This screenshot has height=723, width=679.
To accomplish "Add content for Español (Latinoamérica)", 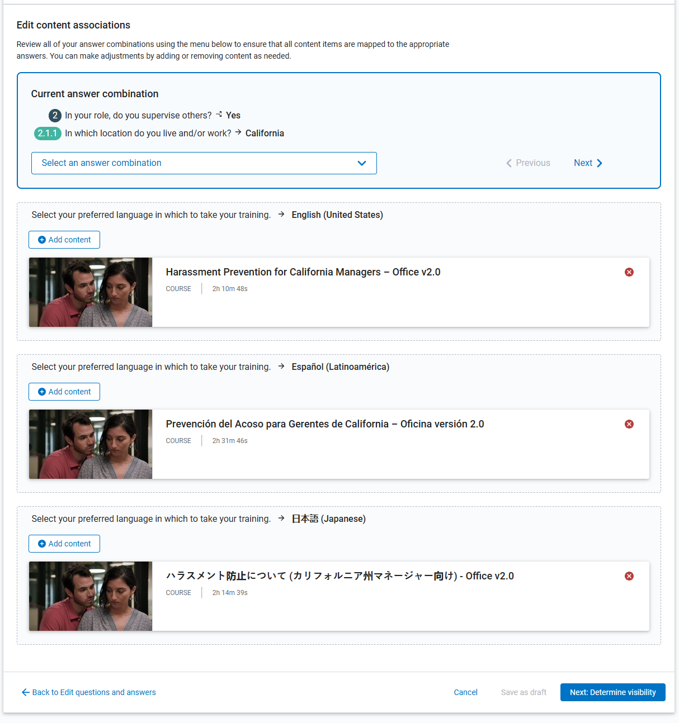I will click(64, 392).
